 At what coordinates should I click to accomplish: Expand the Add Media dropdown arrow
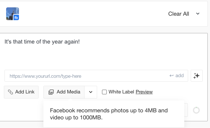point(91,92)
